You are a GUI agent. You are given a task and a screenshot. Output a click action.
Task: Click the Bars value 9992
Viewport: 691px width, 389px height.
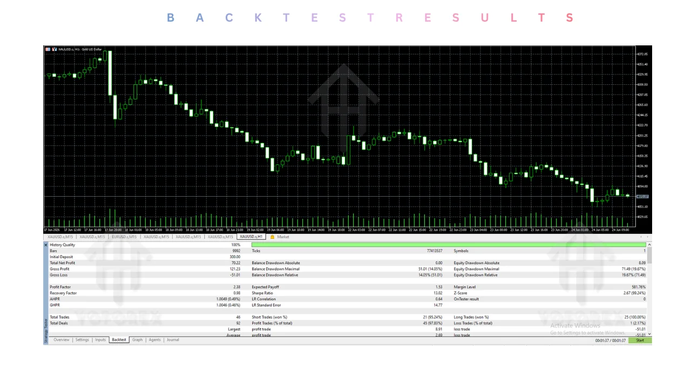pyautogui.click(x=236, y=251)
